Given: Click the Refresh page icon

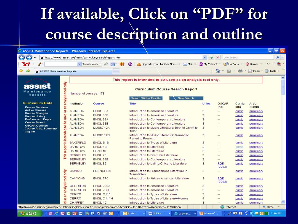Looking at the screenshot, I should click(x=211, y=57).
